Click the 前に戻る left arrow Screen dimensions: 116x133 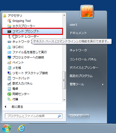[5, 107]
